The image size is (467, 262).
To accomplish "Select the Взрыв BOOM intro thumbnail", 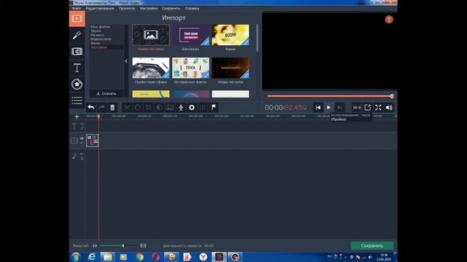I will [x=231, y=35].
